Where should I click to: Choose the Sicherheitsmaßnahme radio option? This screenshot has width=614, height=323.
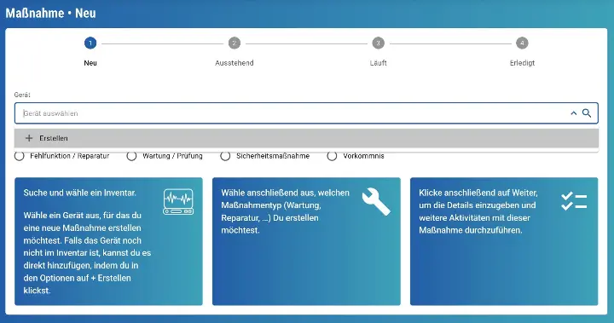coord(225,156)
